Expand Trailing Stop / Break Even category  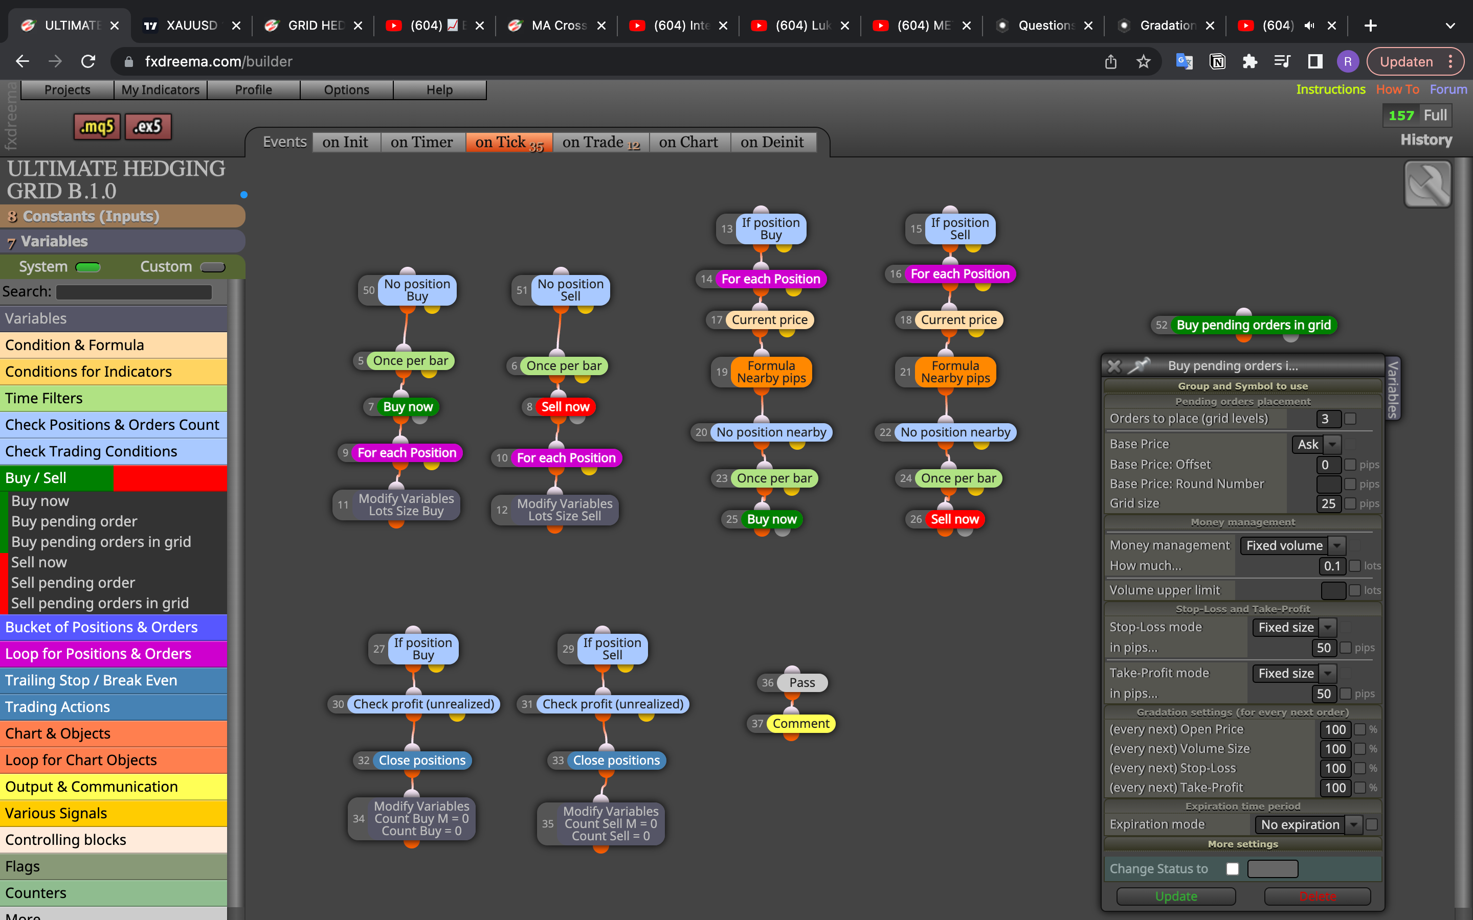coord(113,680)
